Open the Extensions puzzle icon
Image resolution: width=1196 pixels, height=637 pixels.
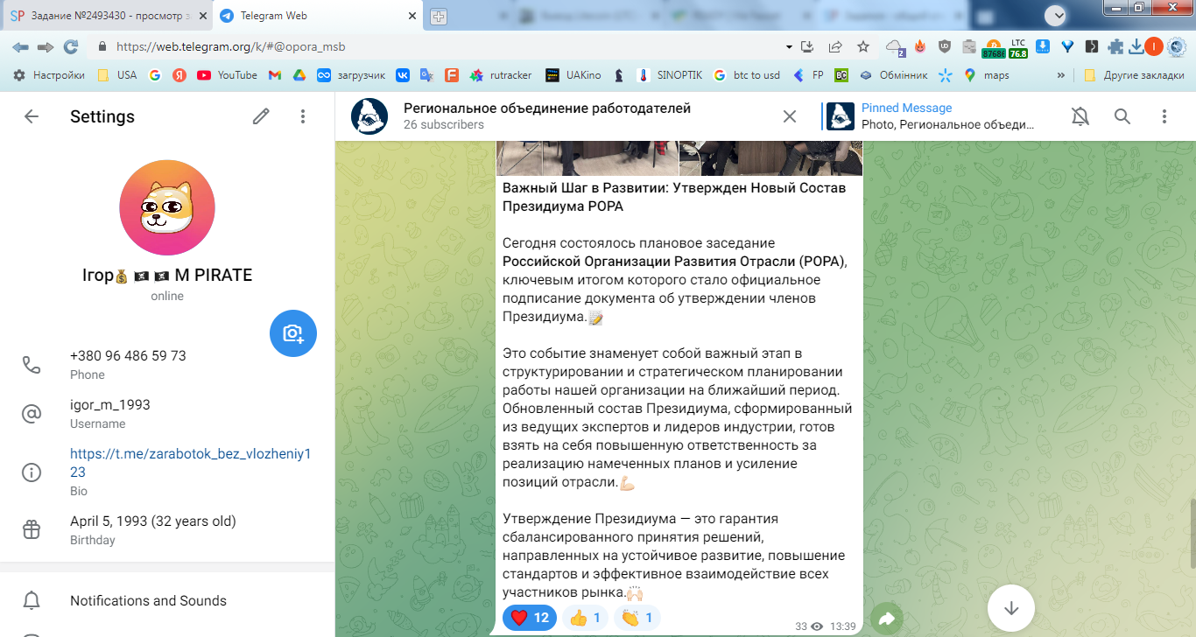point(1115,46)
